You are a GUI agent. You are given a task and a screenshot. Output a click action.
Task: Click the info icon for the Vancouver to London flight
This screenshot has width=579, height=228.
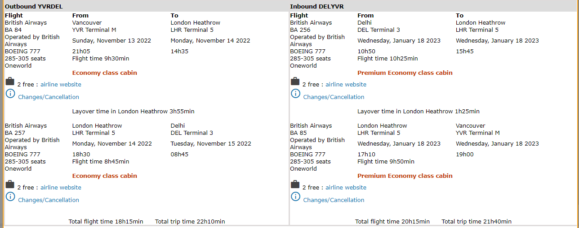tap(10, 94)
